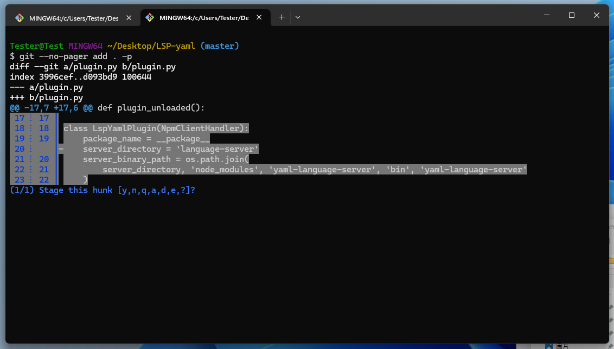
Task: Click the removed 'server_directory = 'language-server'' line
Action: click(170, 149)
